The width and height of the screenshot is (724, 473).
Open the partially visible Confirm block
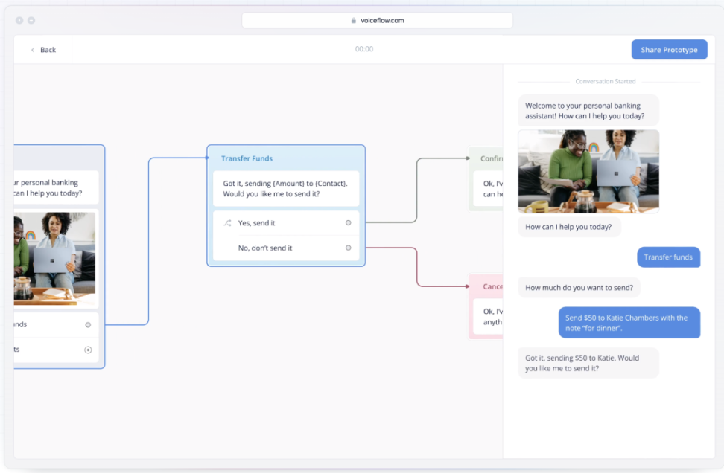pos(486,178)
